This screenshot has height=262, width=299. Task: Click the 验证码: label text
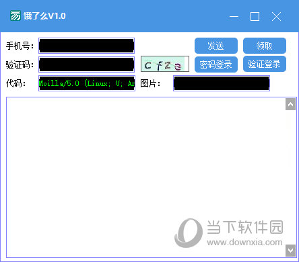coord(20,64)
